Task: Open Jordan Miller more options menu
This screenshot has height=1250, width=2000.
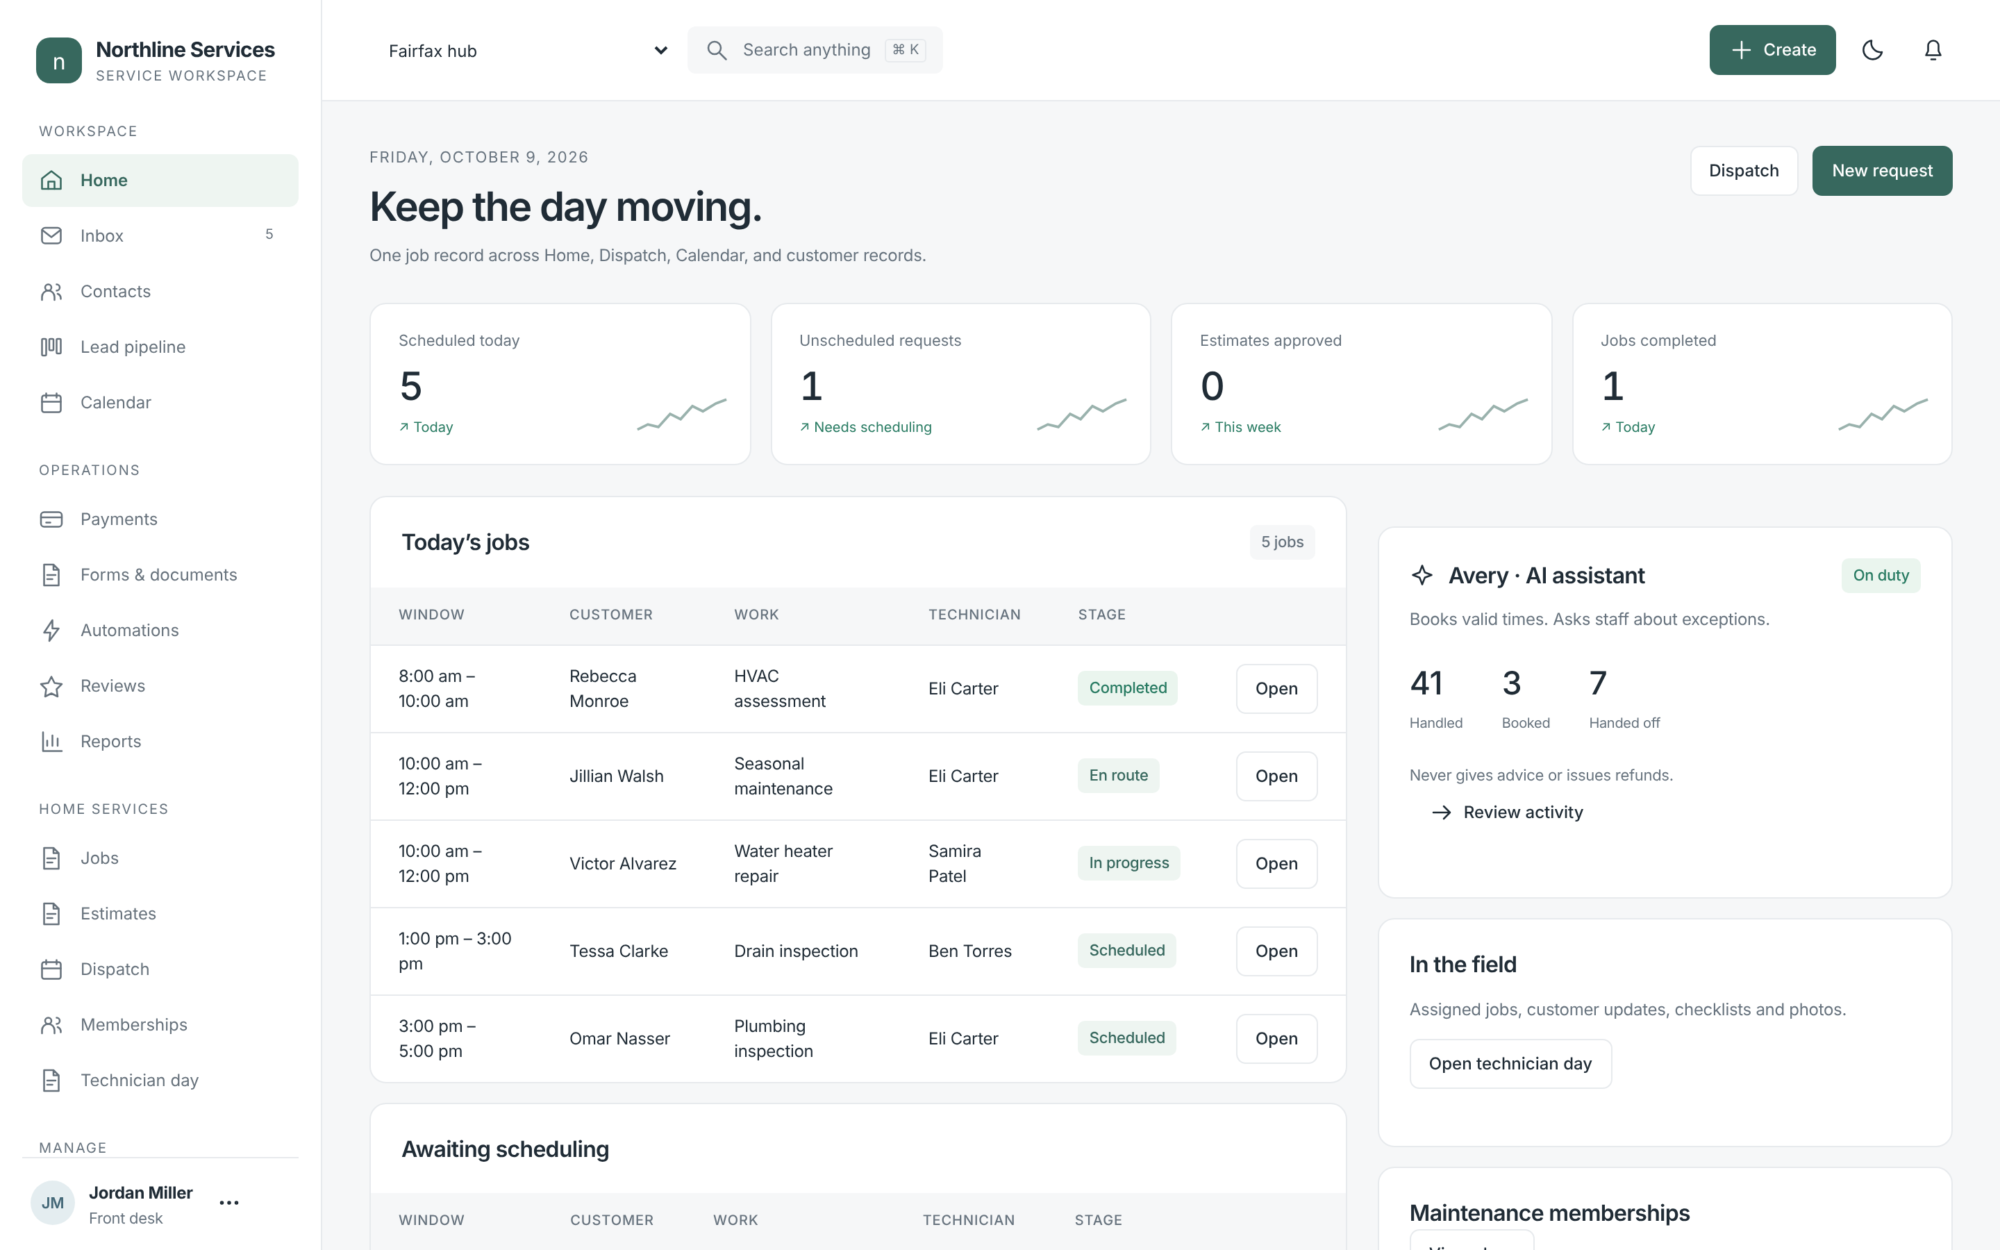Action: tap(229, 1203)
